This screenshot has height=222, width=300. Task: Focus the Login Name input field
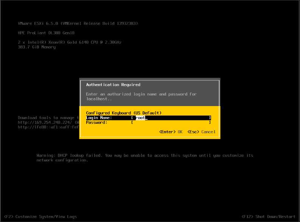tap(171, 118)
